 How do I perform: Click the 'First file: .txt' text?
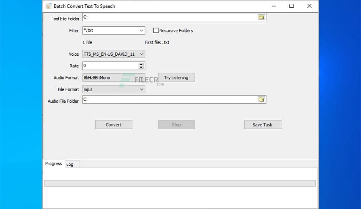click(157, 42)
